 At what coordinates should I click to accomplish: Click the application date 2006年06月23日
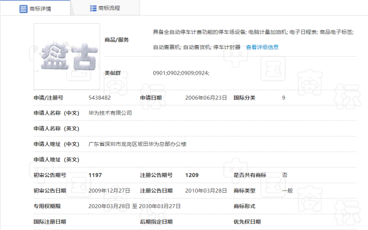pyautogui.click(x=206, y=98)
